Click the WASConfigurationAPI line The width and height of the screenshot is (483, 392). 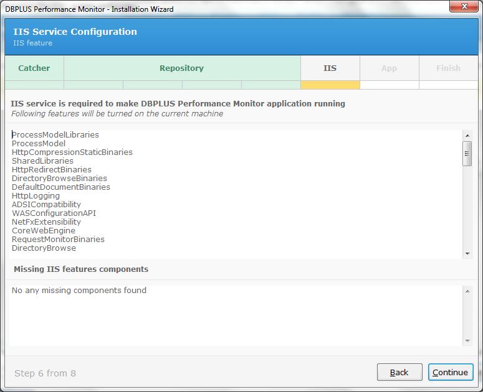pyautogui.click(x=54, y=213)
